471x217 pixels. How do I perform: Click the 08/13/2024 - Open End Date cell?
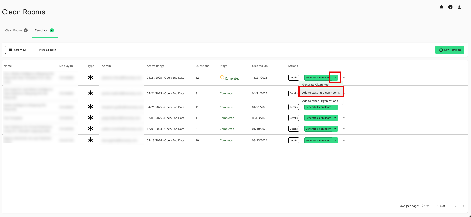[x=165, y=140]
